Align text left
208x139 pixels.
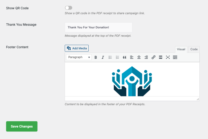point(132,57)
